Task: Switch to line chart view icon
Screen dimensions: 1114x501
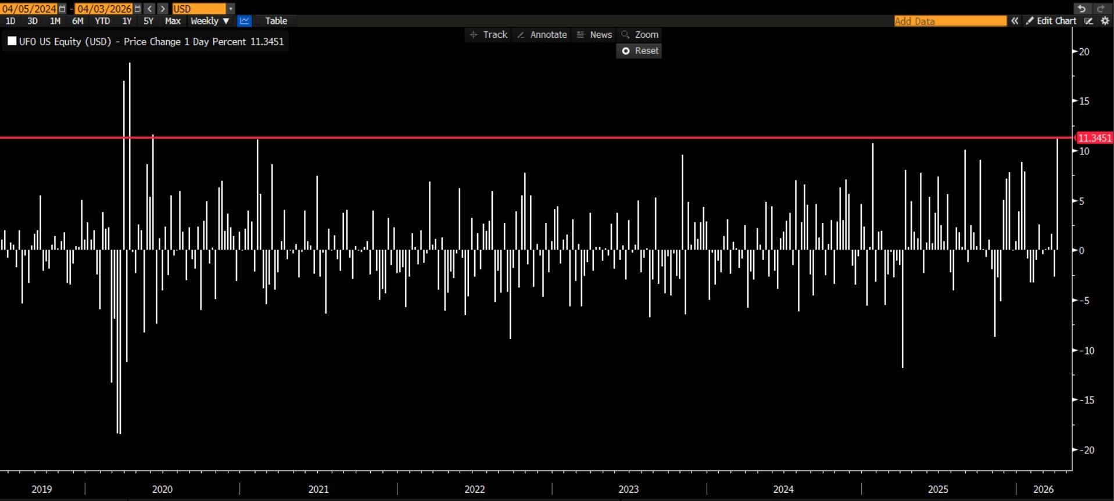Action: [x=245, y=21]
